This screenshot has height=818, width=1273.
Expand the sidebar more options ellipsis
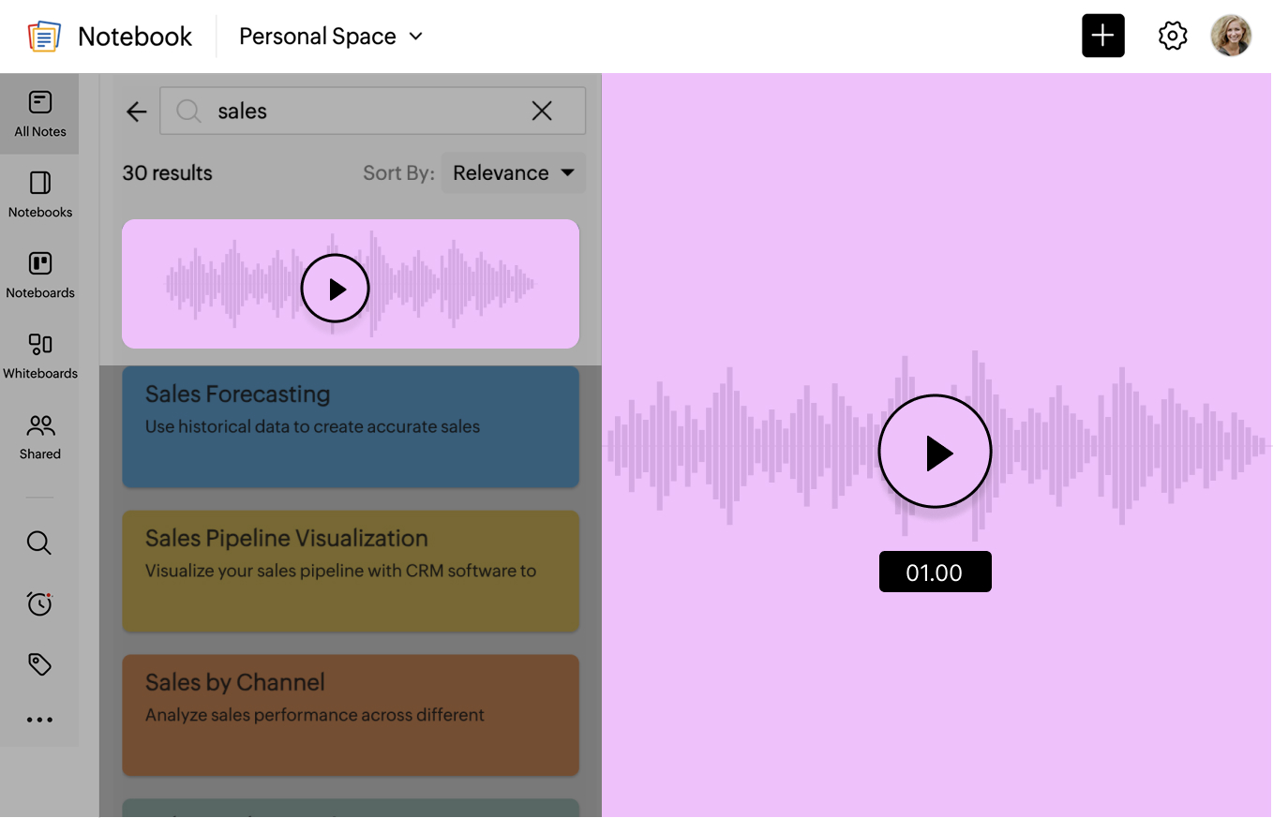click(x=39, y=720)
